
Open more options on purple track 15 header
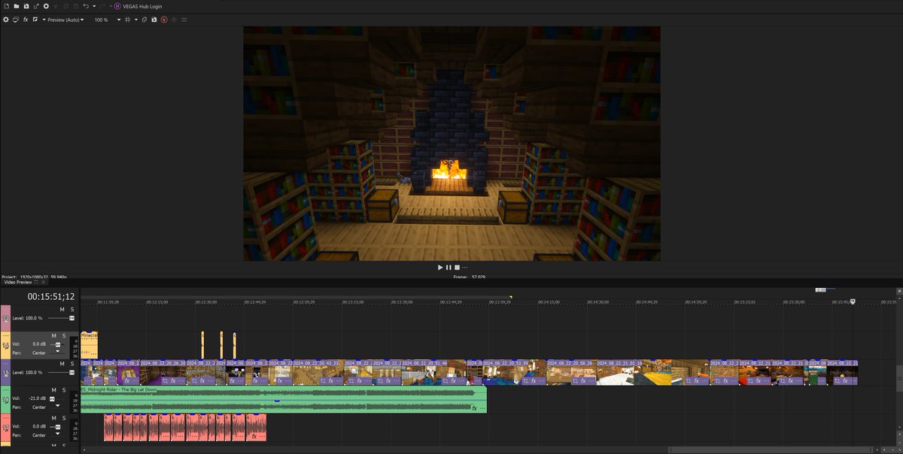[5, 363]
